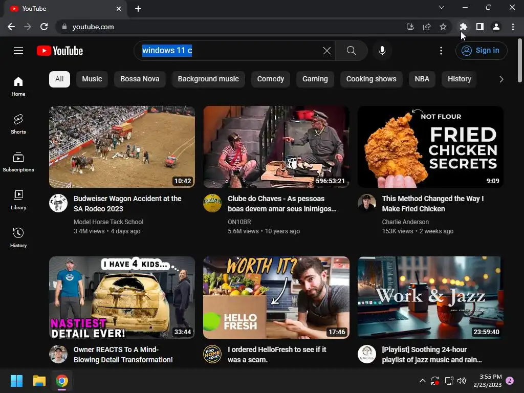
Task: Click the install app icon in address bar
Action: click(x=410, y=27)
